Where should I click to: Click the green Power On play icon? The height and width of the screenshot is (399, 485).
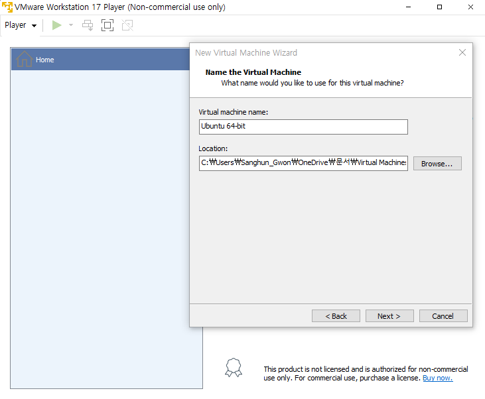click(56, 25)
